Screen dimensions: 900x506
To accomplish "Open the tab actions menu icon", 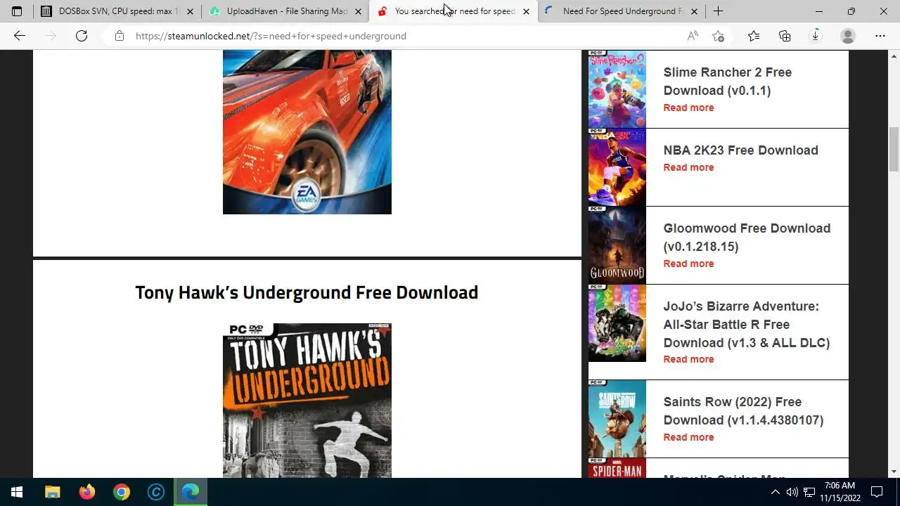I will click(17, 11).
